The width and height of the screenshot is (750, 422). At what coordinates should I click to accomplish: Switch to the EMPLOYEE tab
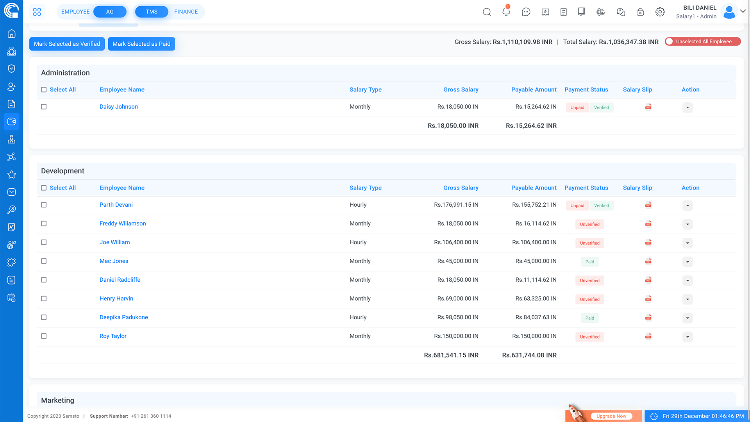[75, 12]
